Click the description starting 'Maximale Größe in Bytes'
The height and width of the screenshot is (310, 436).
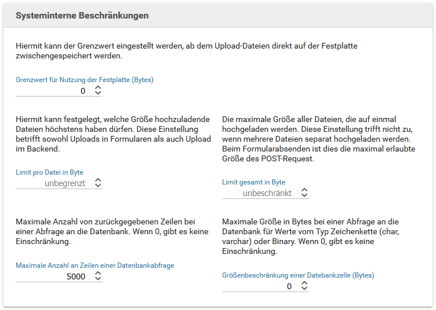coord(311,237)
